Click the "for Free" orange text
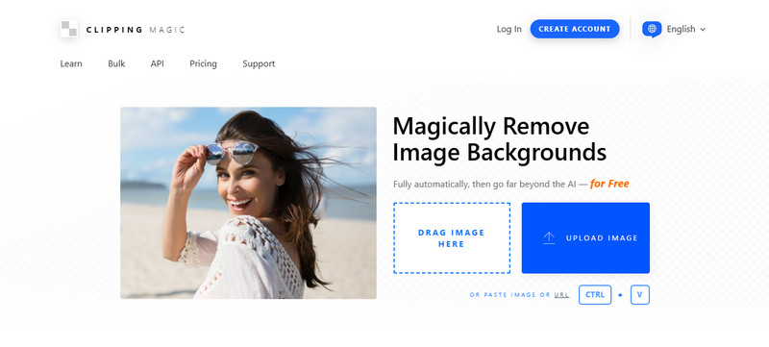Image resolution: width=769 pixels, height=347 pixels. (609, 184)
